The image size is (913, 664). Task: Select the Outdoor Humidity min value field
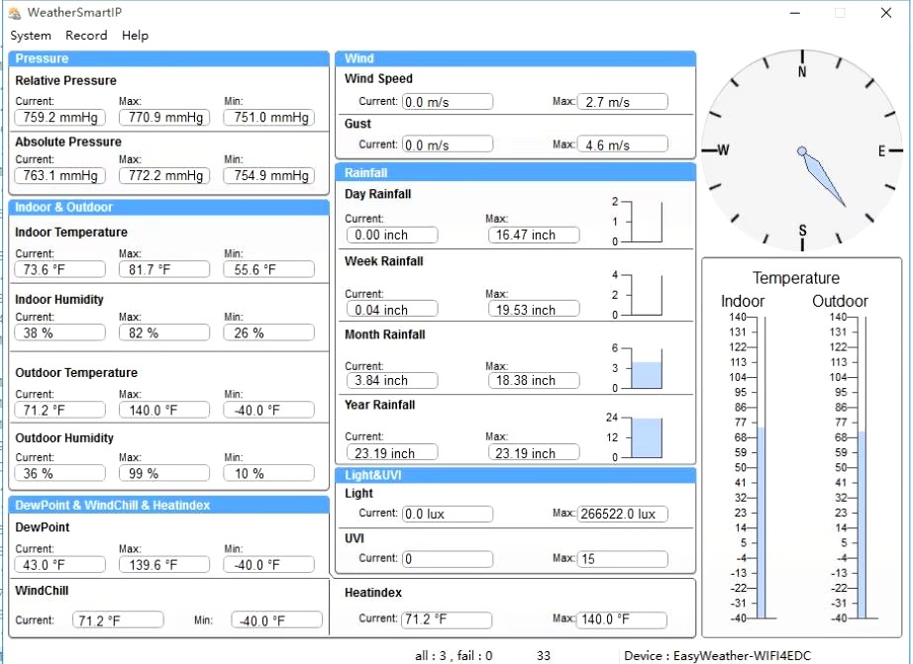pos(268,474)
